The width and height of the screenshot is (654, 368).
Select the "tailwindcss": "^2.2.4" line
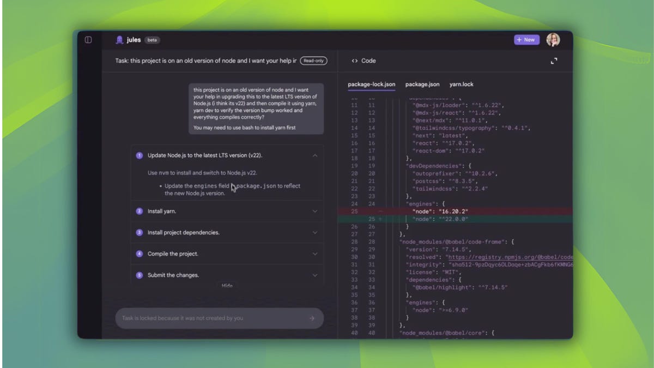tap(450, 189)
